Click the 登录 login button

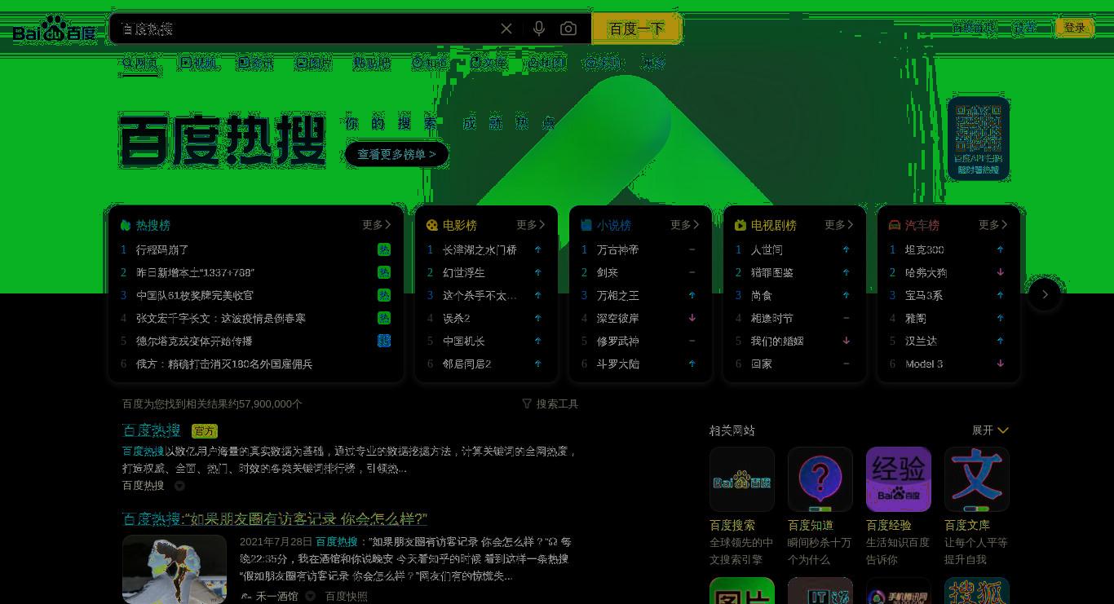pos(1075,28)
